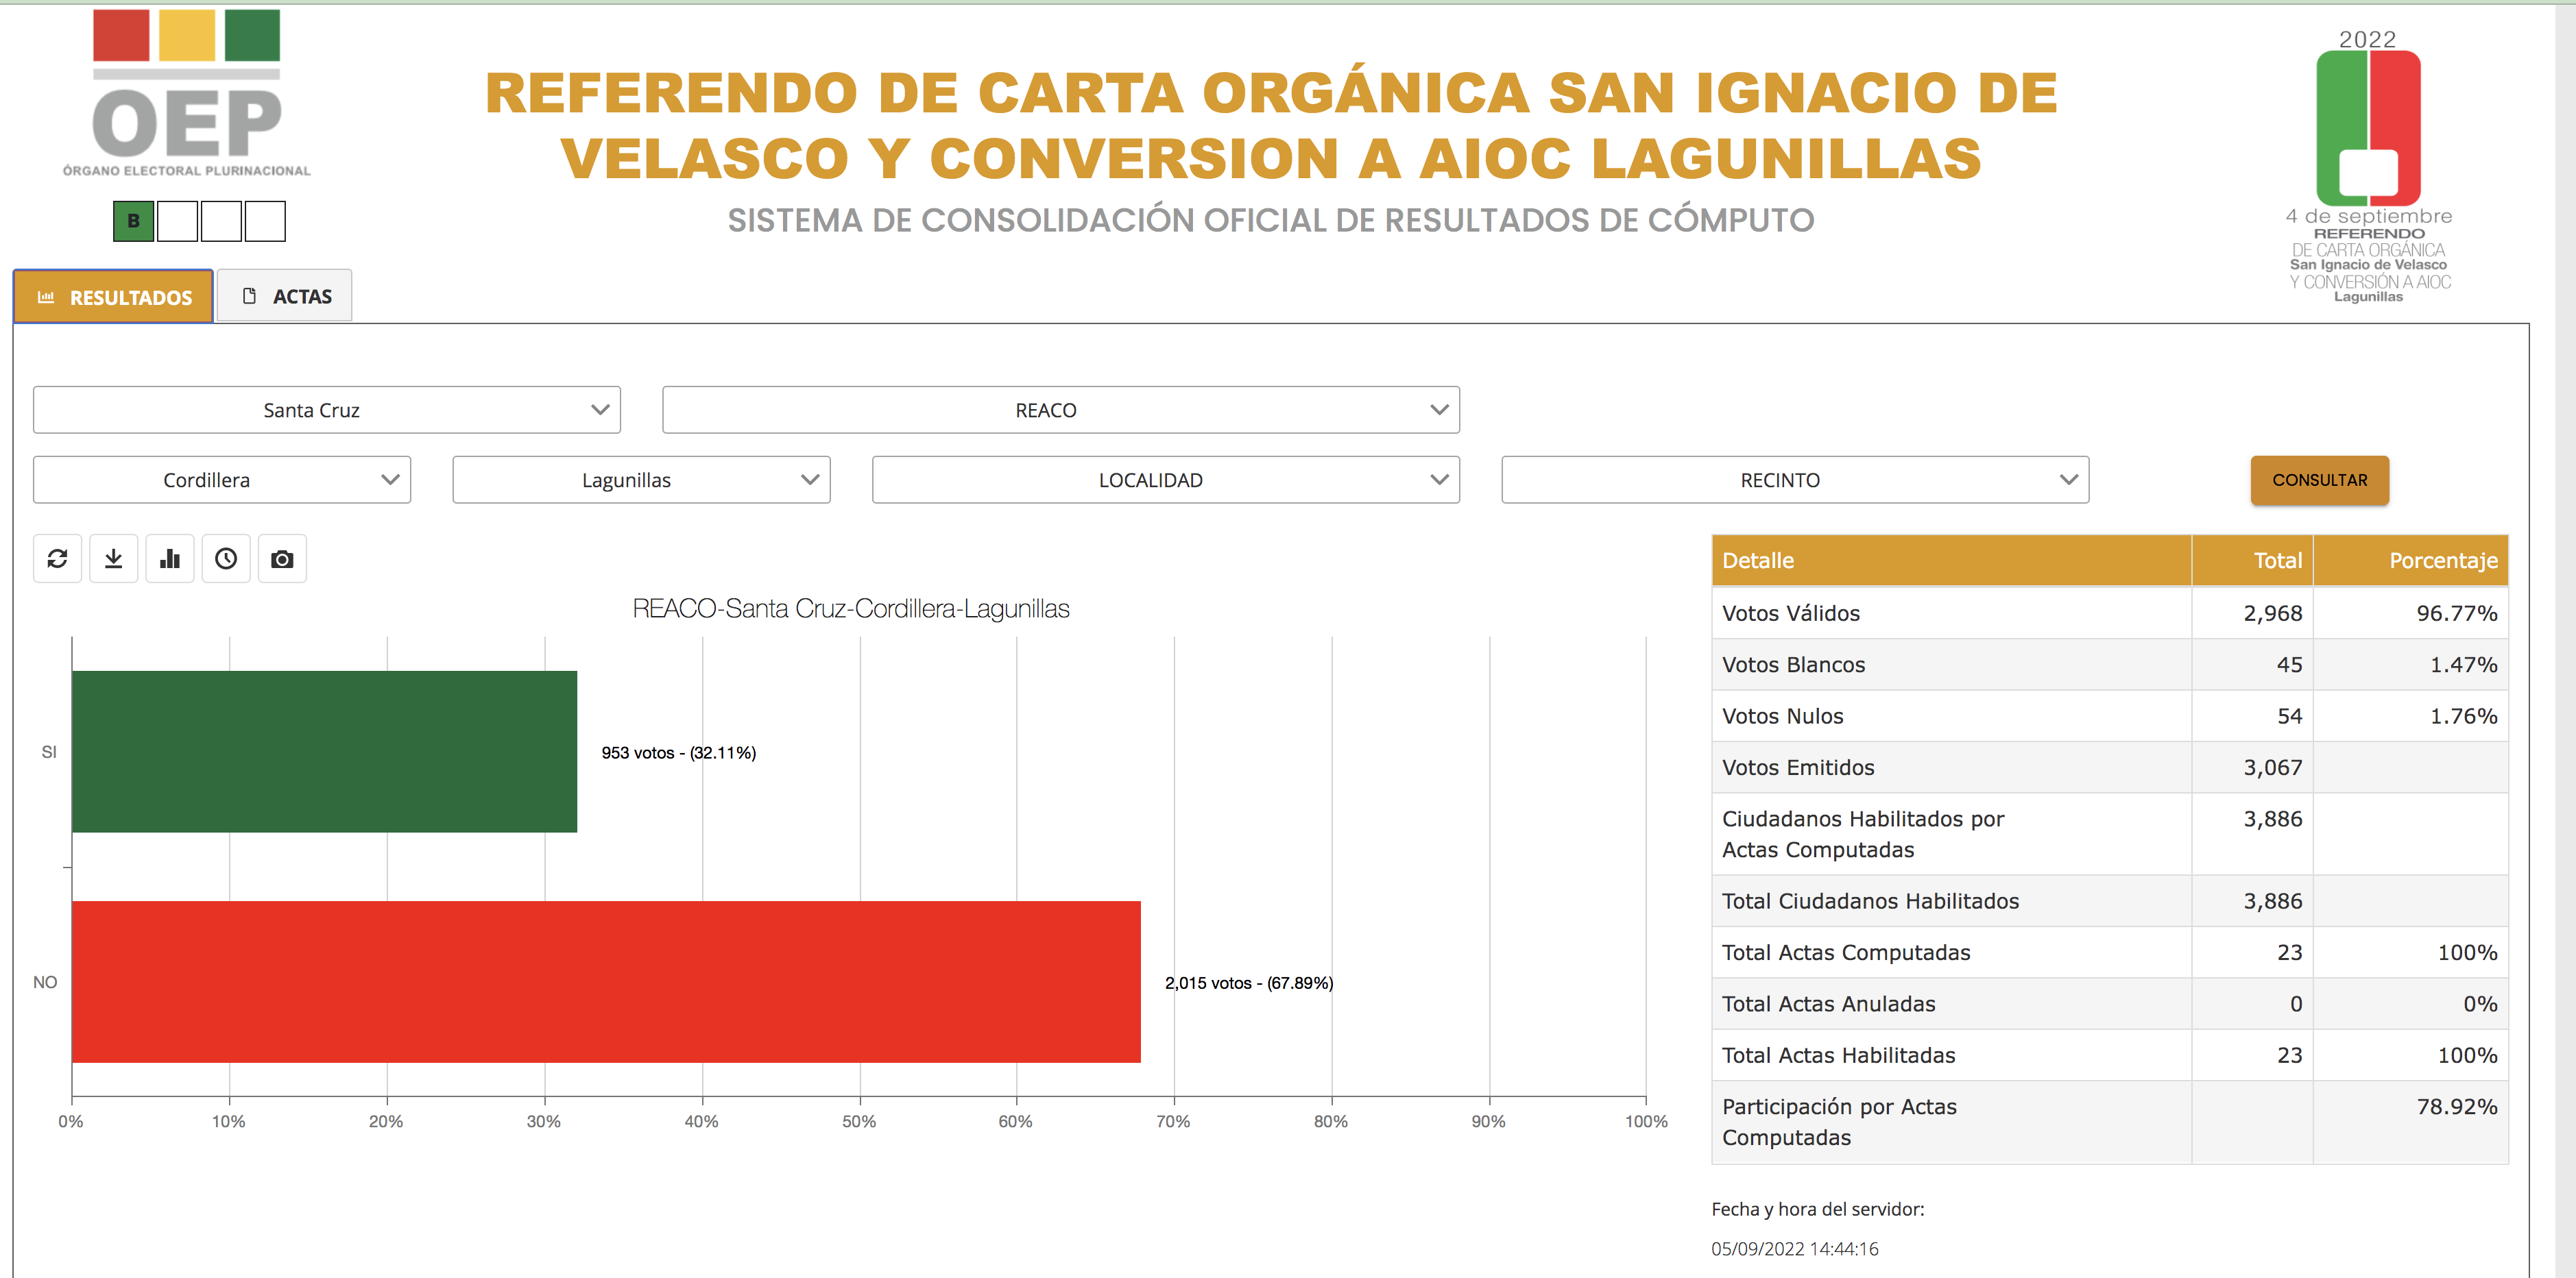Image resolution: width=2576 pixels, height=1278 pixels.
Task: Change the chart type with the bar icon
Action: (169, 558)
